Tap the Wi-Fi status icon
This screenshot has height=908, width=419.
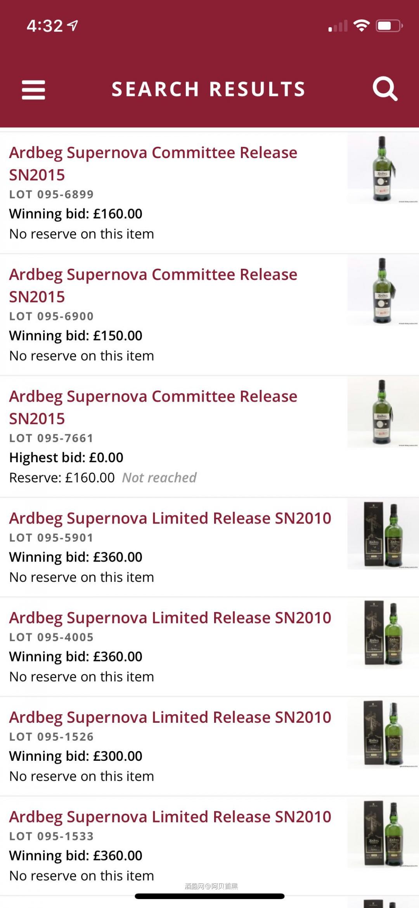click(361, 26)
